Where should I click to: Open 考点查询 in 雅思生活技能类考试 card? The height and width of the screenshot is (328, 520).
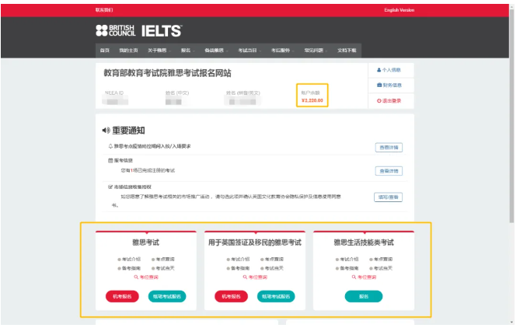point(382,260)
